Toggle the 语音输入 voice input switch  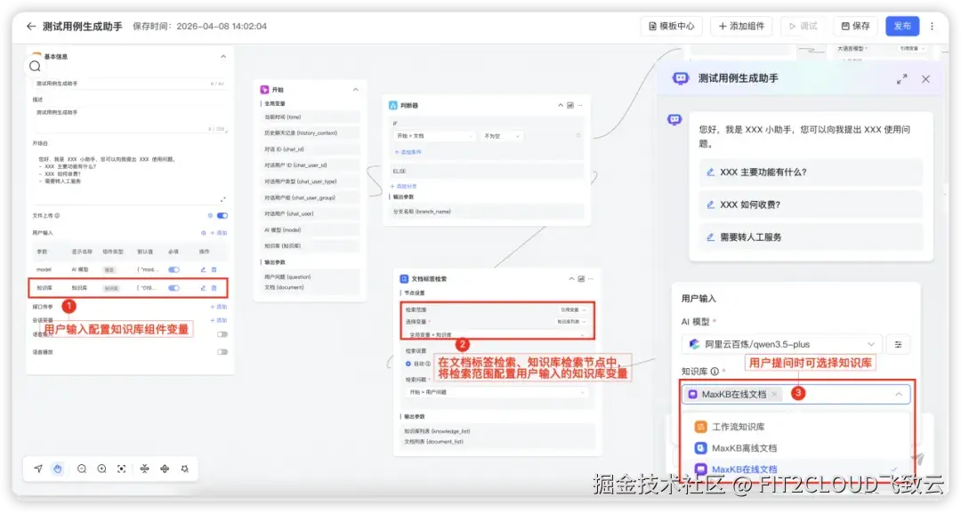pos(222,334)
